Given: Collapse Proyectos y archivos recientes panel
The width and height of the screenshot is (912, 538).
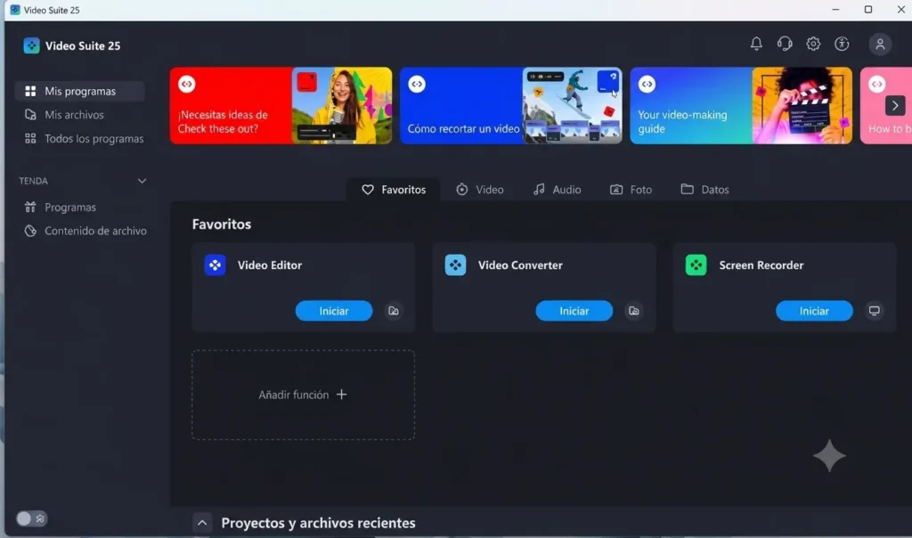Looking at the screenshot, I should coord(202,523).
